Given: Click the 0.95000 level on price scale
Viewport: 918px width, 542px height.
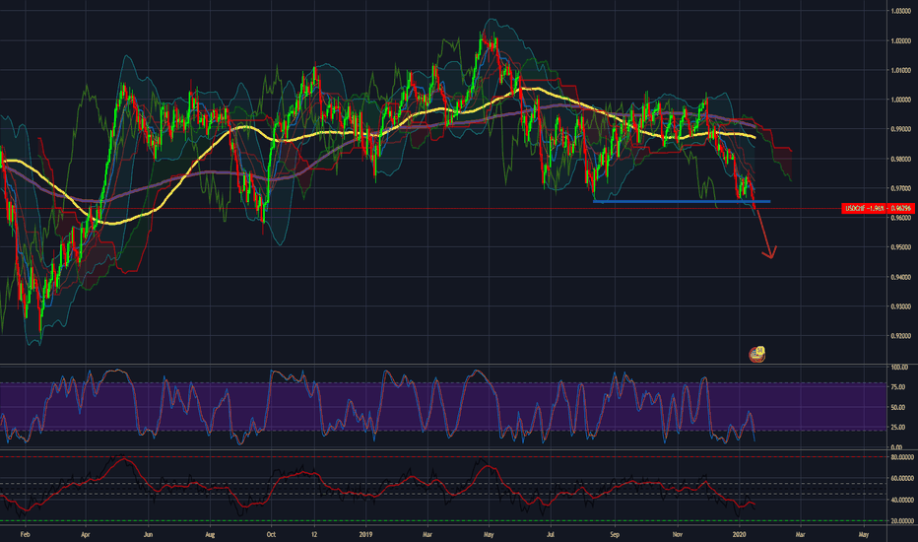Looking at the screenshot, I should (x=899, y=247).
